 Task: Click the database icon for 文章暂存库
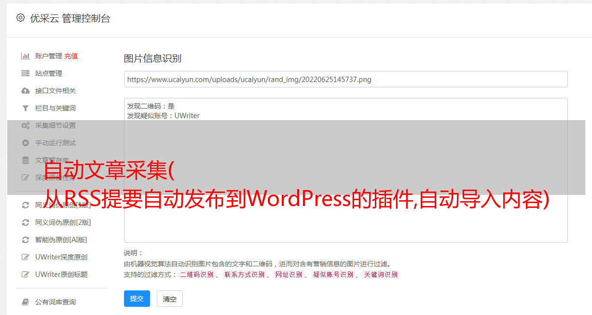click(x=26, y=160)
